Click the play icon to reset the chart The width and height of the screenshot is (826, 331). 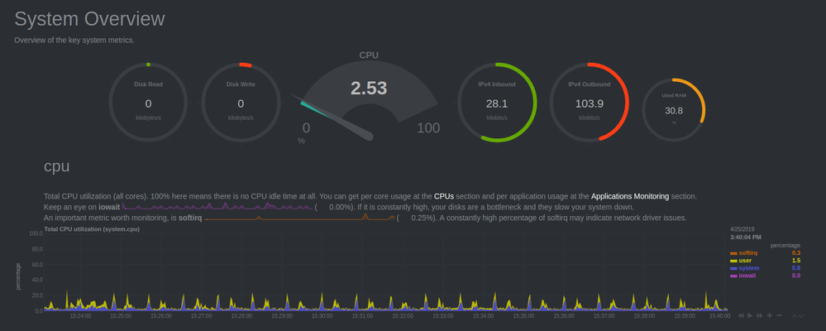[750, 315]
